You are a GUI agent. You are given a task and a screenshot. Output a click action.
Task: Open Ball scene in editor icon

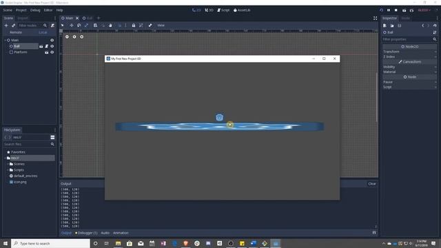[x=41, y=46]
